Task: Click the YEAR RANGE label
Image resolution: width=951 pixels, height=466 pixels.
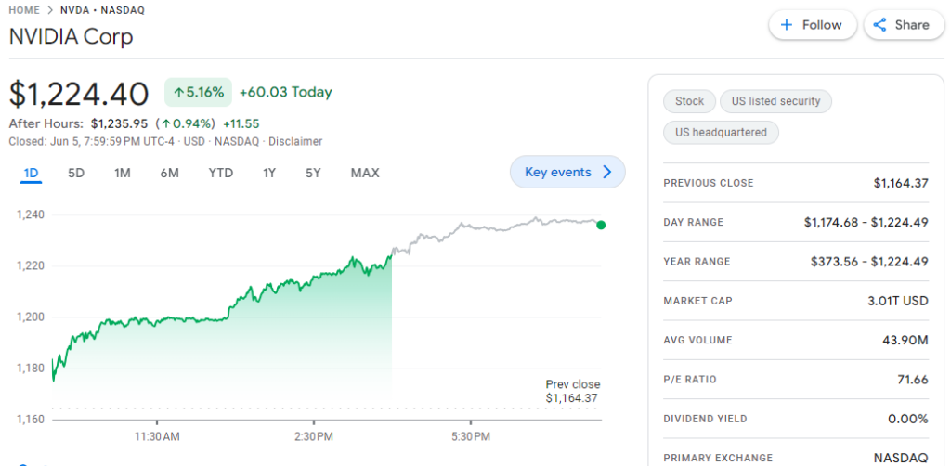Action: tap(697, 262)
